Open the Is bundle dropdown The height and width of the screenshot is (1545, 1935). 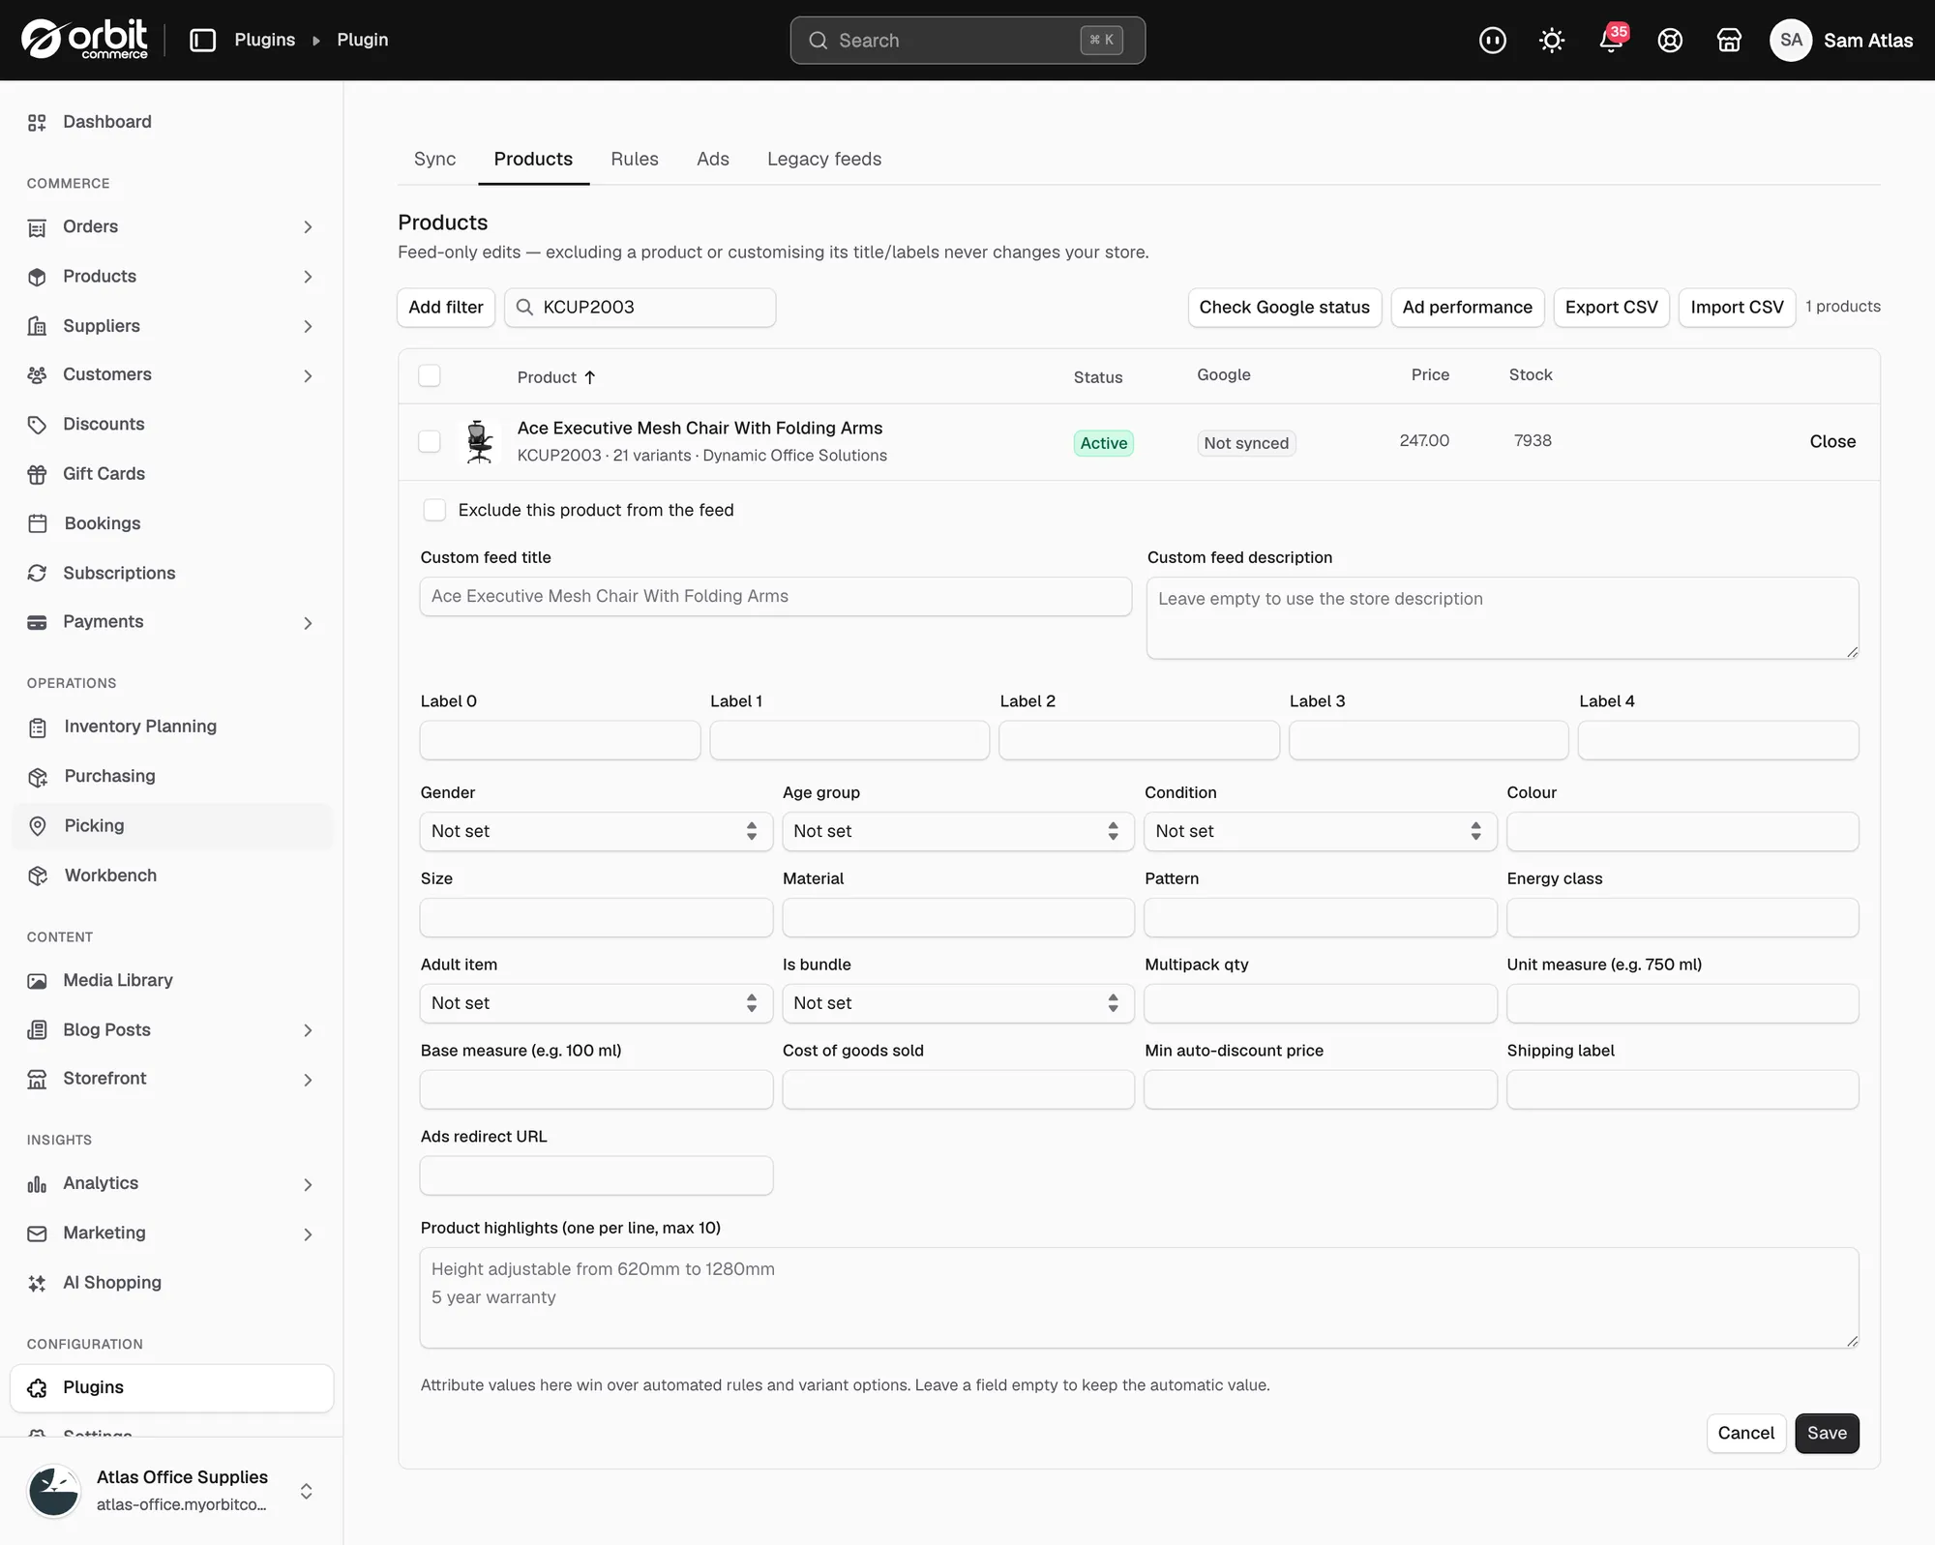pos(958,1003)
